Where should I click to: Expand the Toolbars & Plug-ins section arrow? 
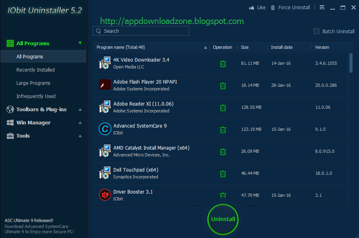pos(80,110)
